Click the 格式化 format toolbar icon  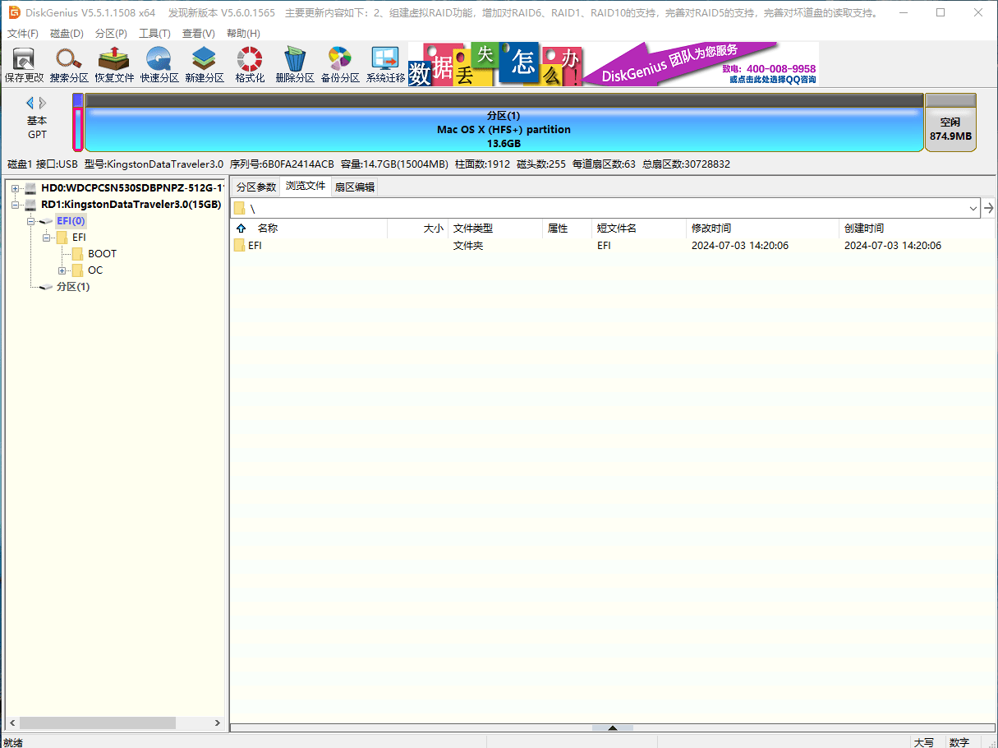(x=250, y=65)
